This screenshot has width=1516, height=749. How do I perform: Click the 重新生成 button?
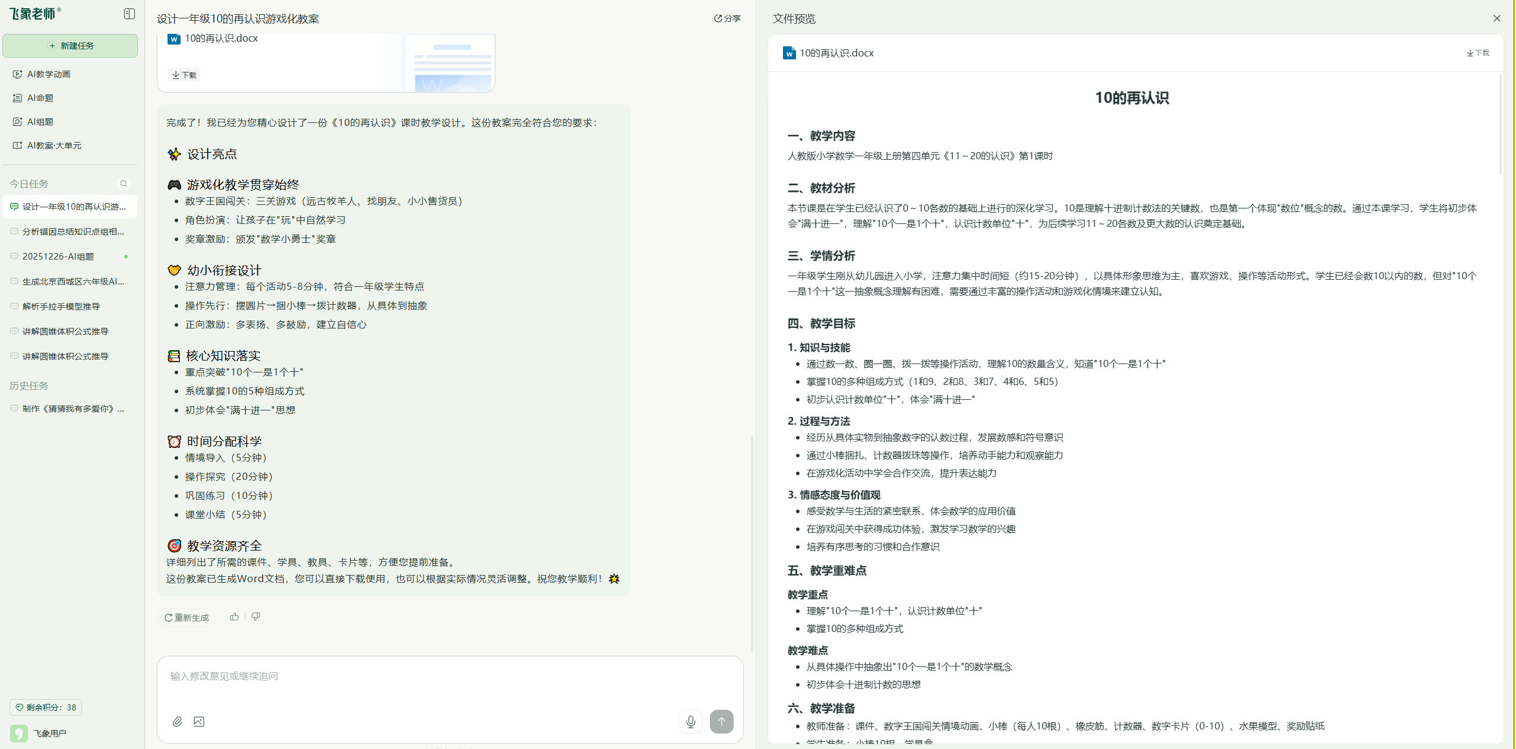tap(187, 618)
